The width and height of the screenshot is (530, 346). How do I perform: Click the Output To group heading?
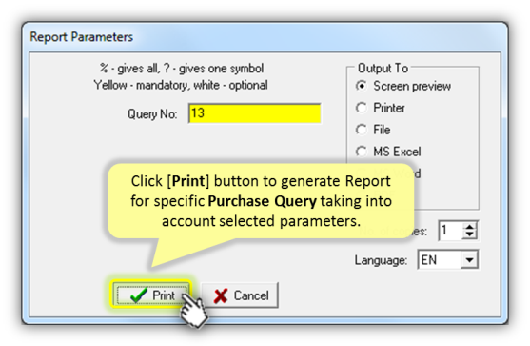[x=383, y=69]
